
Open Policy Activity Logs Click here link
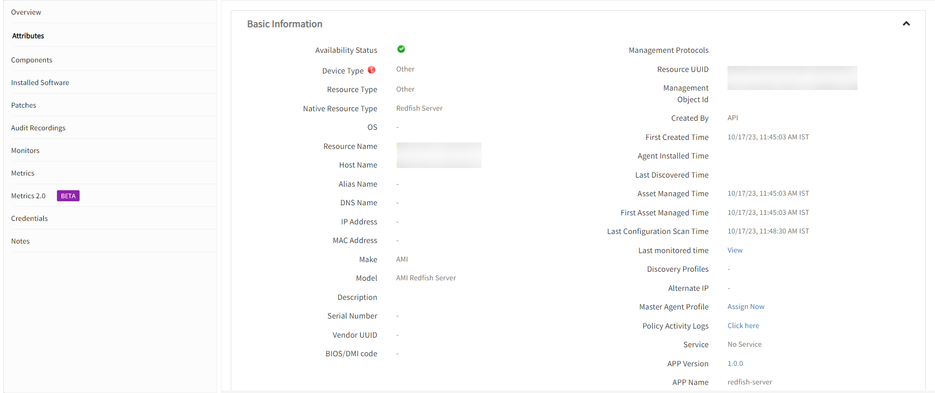[743, 326]
